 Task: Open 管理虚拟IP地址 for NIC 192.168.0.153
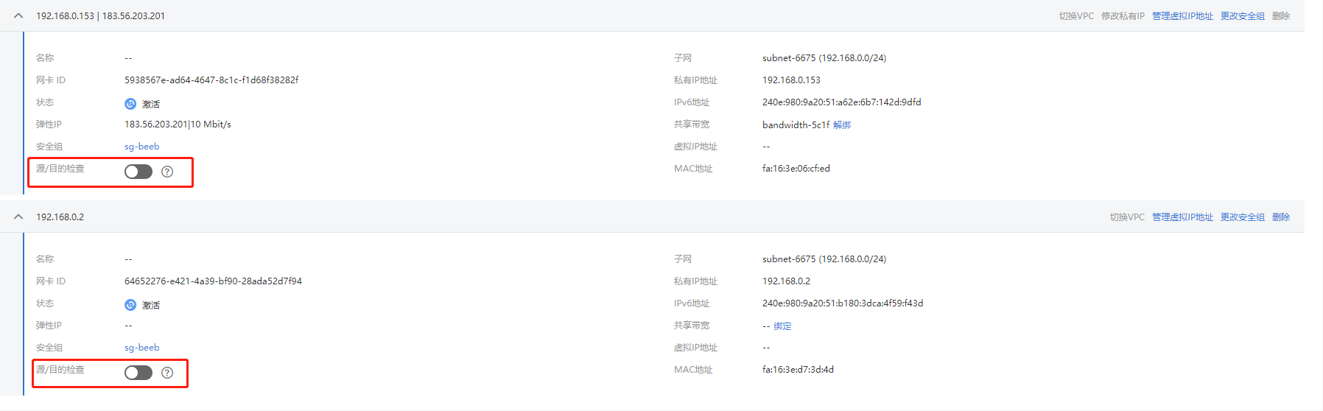[x=1182, y=16]
